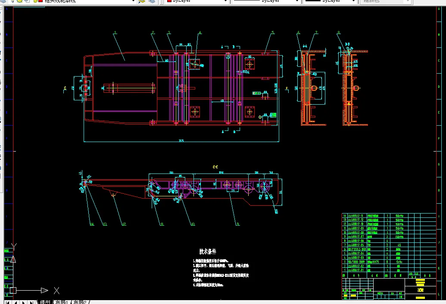The width and height of the screenshot is (446, 304).
Task: Click part balloon number 10
Action: 193,224
